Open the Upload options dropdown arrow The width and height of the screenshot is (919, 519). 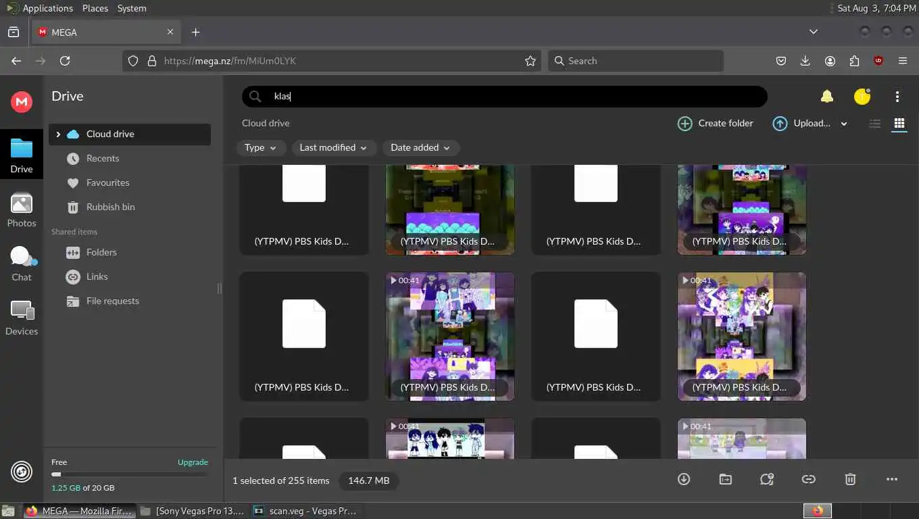coord(844,124)
